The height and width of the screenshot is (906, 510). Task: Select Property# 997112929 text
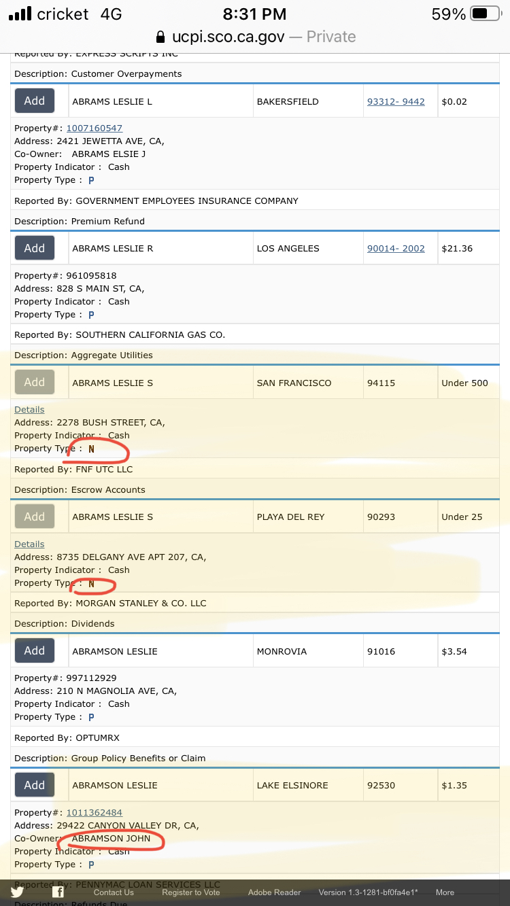(x=65, y=678)
